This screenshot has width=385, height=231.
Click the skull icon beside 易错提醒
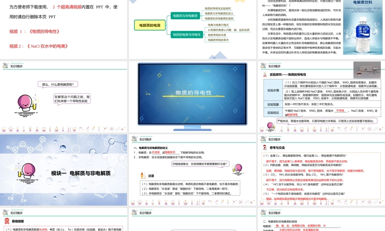pyautogui.click(x=7, y=221)
